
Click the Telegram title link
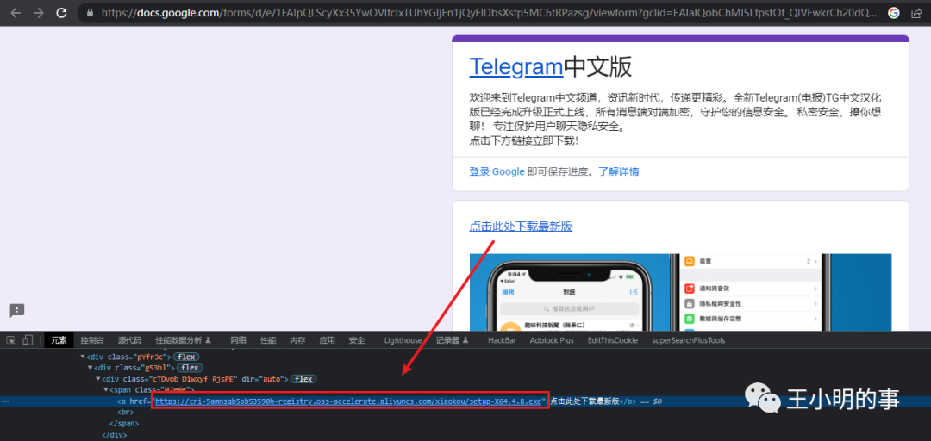pyautogui.click(x=516, y=67)
